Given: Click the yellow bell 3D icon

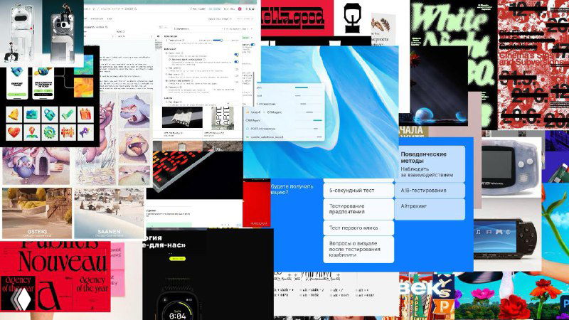Looking at the screenshot, I should click(x=14, y=114).
